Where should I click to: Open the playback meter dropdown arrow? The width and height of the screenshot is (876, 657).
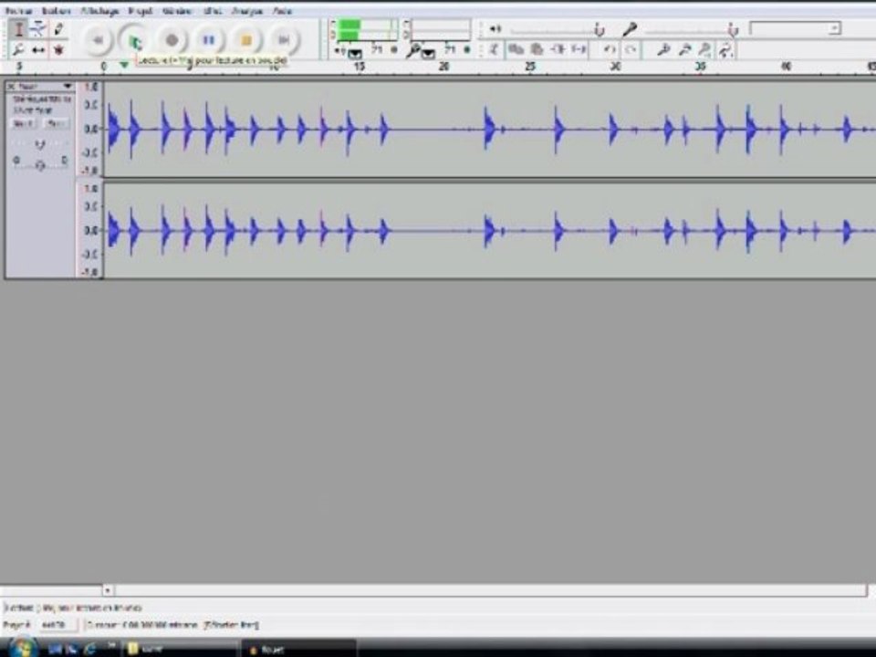[x=355, y=54]
